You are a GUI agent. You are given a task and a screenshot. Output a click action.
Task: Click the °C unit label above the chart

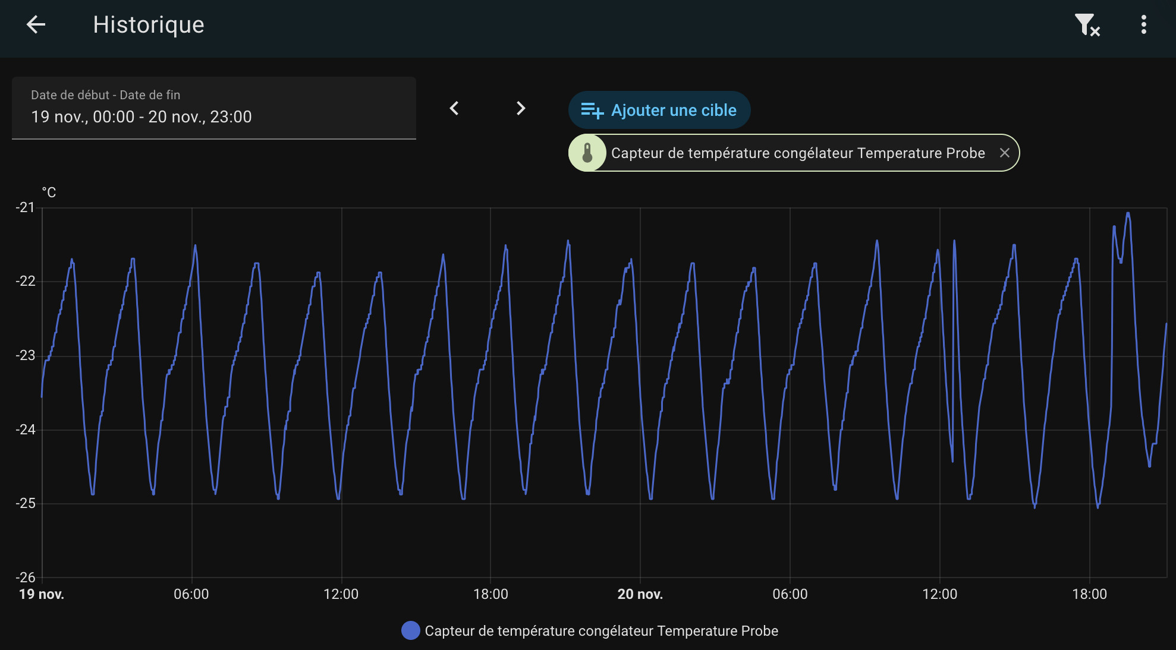[x=49, y=193]
